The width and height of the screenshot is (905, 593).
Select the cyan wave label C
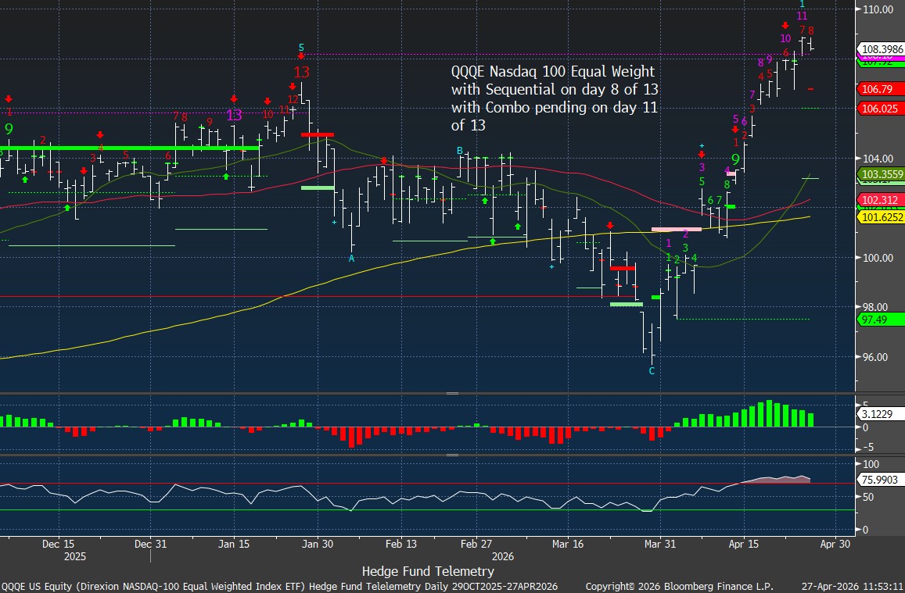tap(652, 370)
